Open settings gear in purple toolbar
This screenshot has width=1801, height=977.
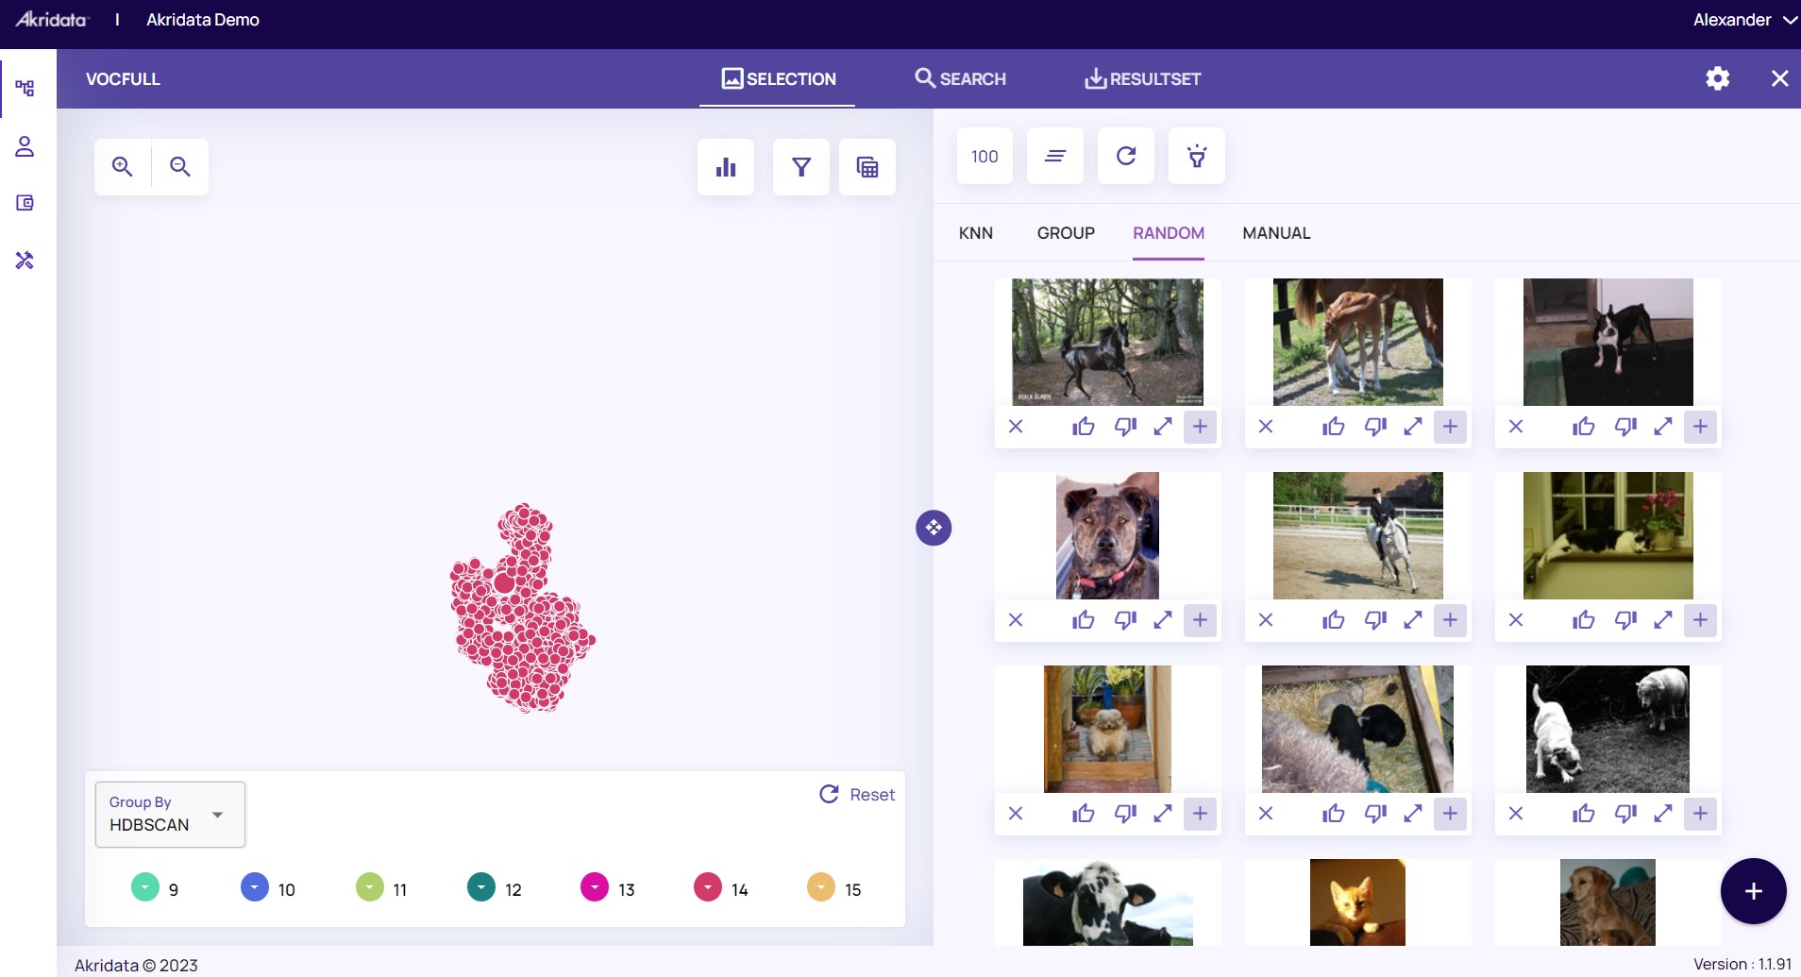coord(1718,78)
